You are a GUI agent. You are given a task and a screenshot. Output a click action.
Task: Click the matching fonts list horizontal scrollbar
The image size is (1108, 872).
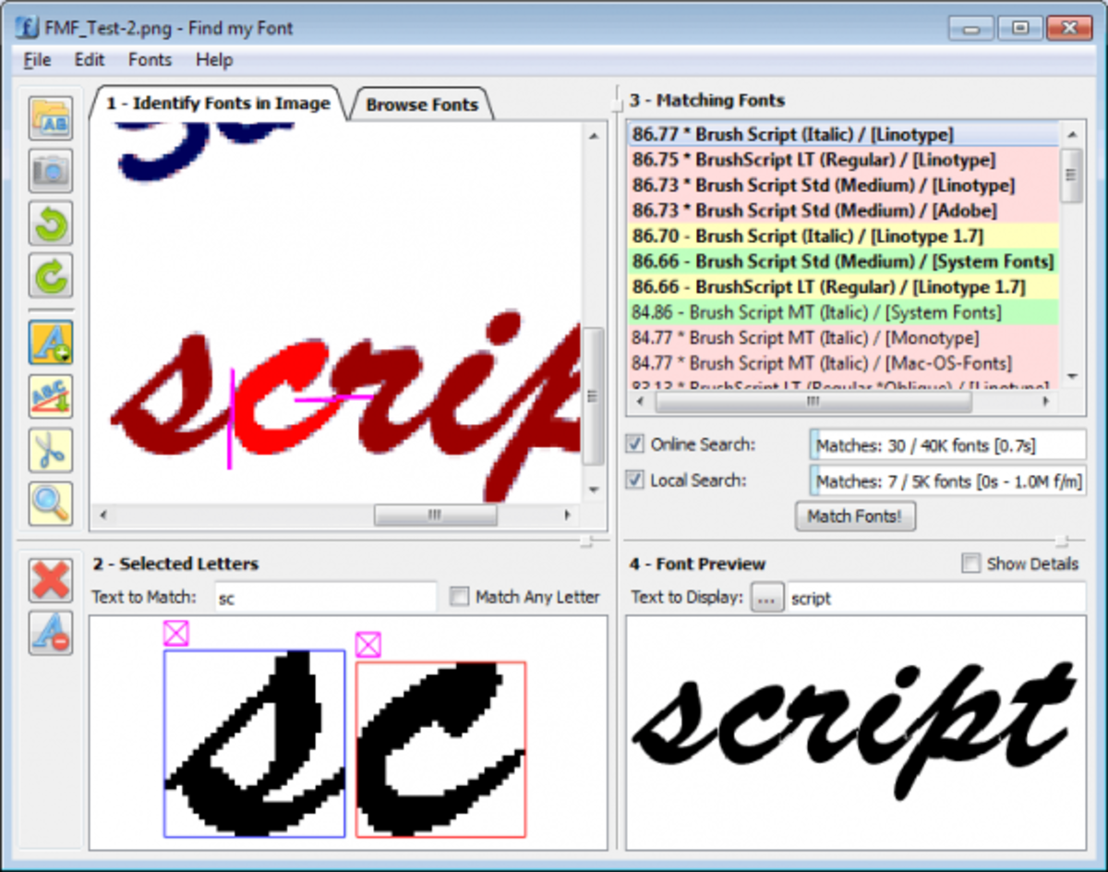point(813,403)
